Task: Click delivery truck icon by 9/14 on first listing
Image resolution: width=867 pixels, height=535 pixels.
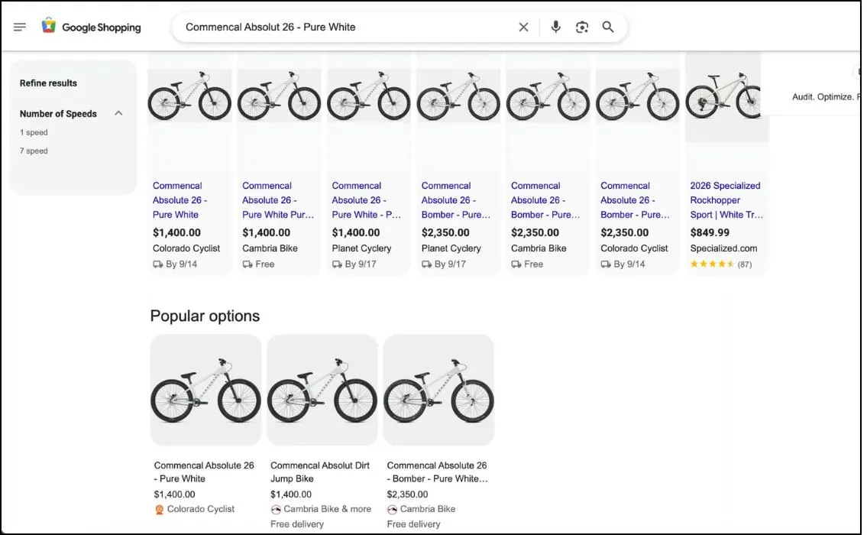Action: pos(157,264)
